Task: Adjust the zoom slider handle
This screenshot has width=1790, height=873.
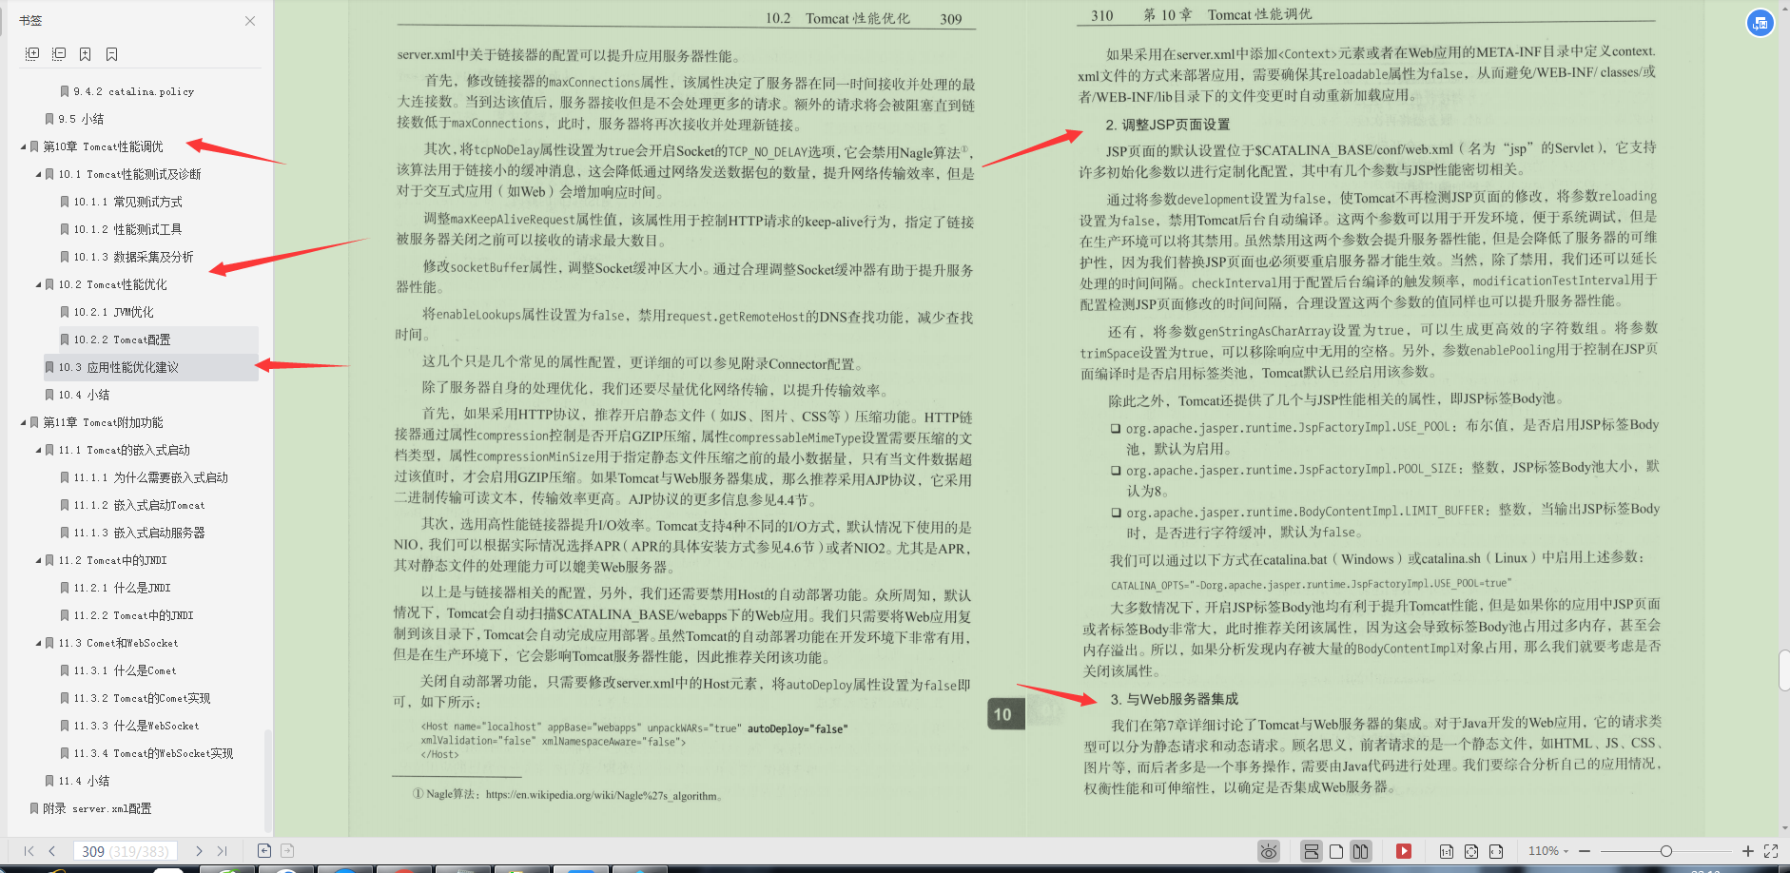Action: [1667, 851]
